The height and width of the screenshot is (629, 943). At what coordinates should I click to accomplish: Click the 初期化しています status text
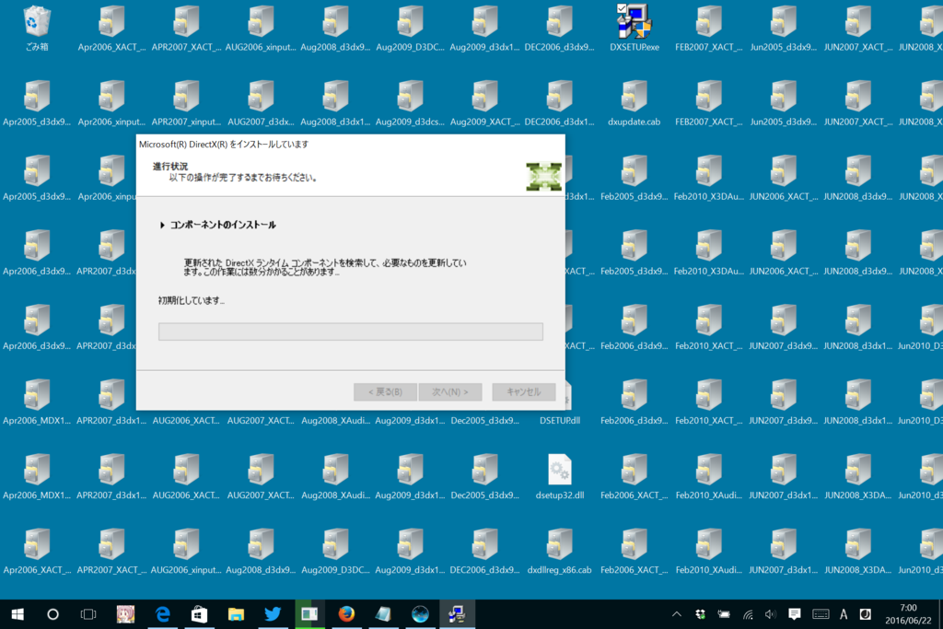(192, 300)
